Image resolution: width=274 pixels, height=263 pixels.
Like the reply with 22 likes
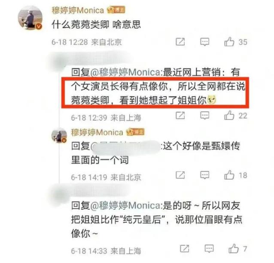229,115
